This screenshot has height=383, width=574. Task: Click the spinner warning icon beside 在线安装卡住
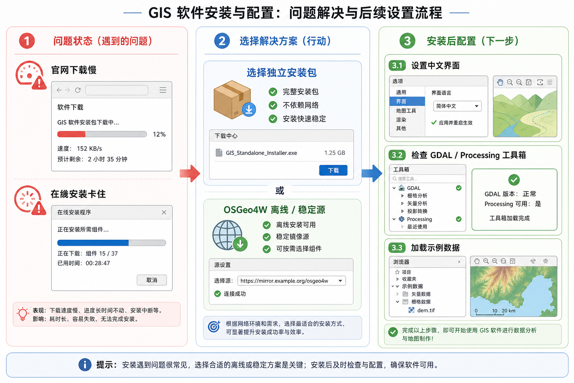click(x=30, y=200)
